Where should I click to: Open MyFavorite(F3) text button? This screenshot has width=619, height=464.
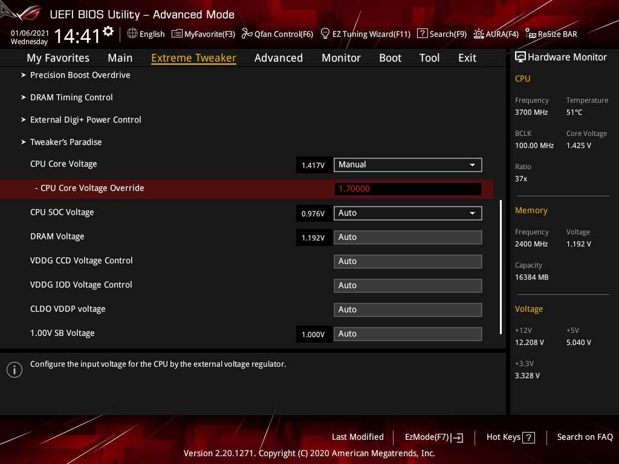[x=210, y=34]
